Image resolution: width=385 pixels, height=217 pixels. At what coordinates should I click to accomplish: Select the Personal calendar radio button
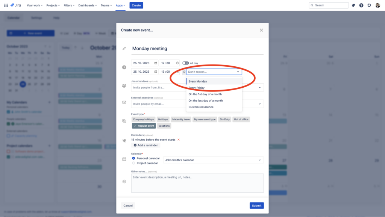pos(133,159)
